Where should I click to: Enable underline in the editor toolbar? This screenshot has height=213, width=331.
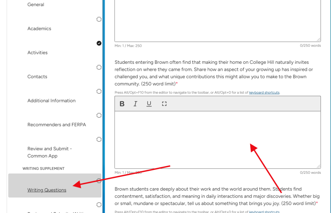[x=149, y=104]
